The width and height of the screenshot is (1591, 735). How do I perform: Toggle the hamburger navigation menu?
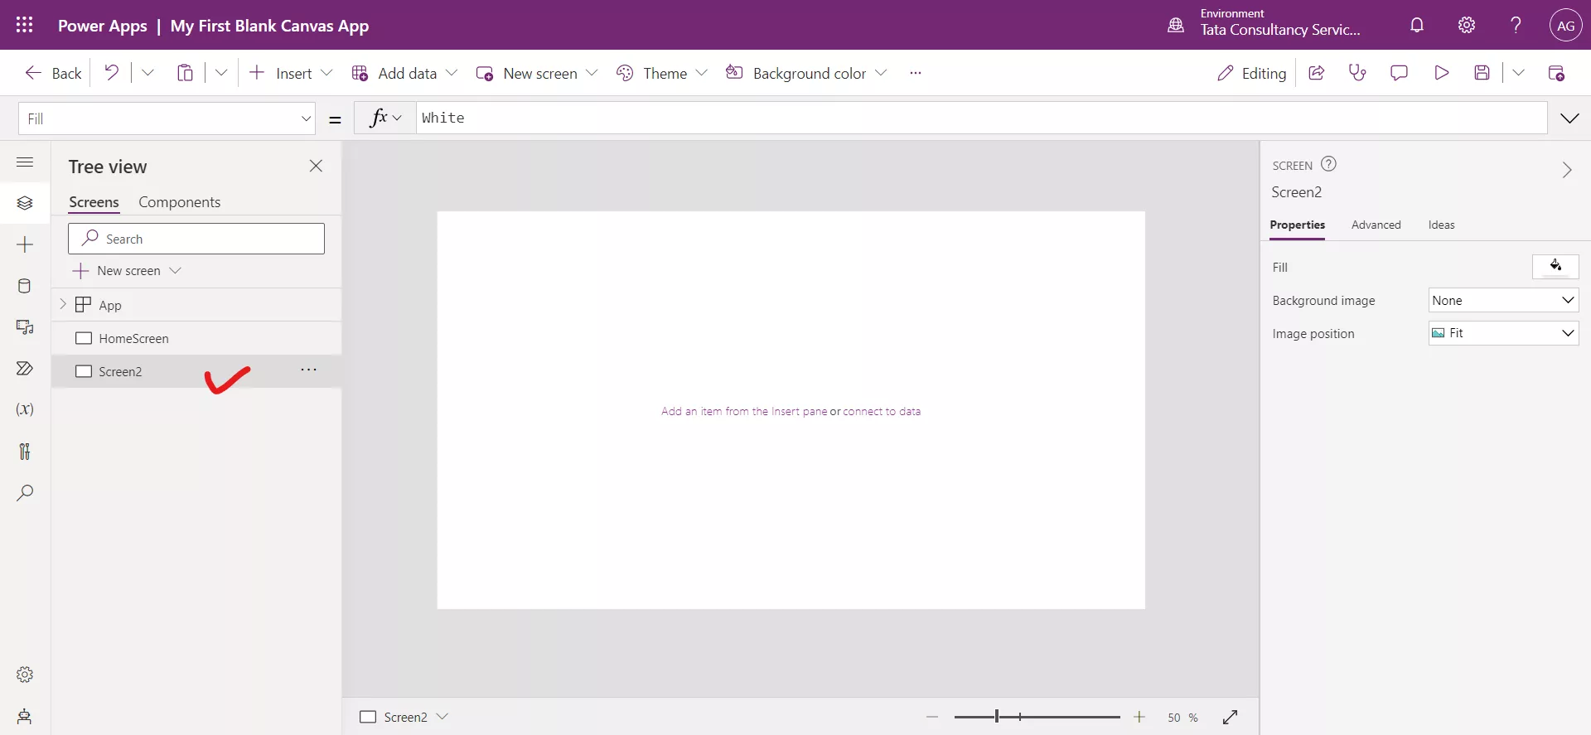tap(25, 162)
